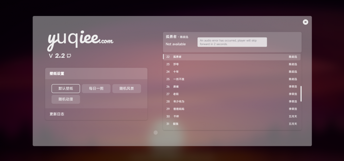Play track 27 老街
344x161 pixels.
click(x=232, y=94)
